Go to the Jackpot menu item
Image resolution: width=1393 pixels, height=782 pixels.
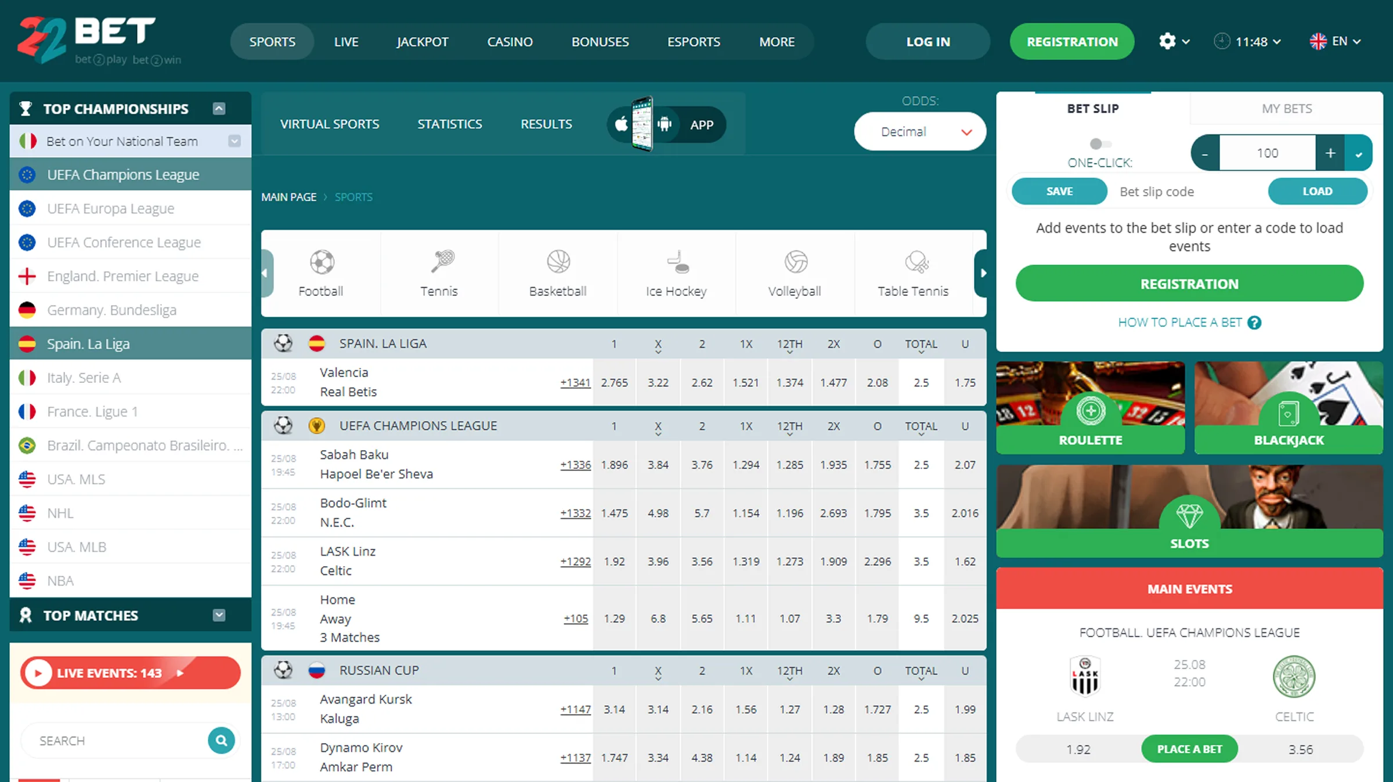click(x=423, y=42)
